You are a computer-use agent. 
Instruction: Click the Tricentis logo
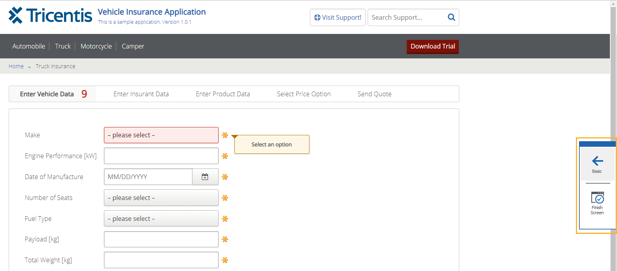(50, 16)
